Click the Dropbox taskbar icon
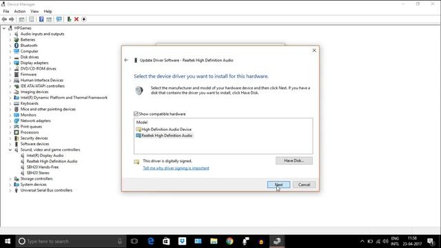This screenshot has height=248, width=441. (182, 241)
